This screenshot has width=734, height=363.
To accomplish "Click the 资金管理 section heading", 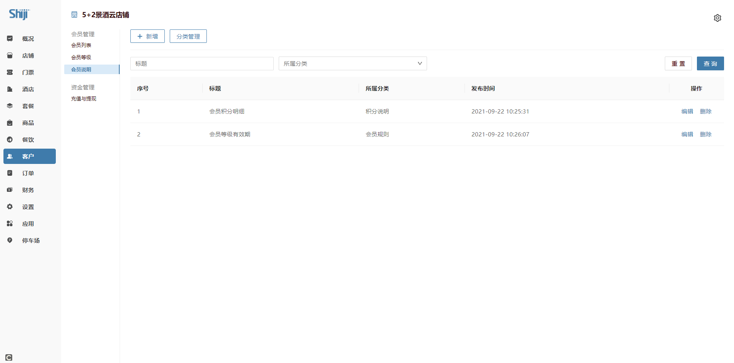I will tap(83, 87).
